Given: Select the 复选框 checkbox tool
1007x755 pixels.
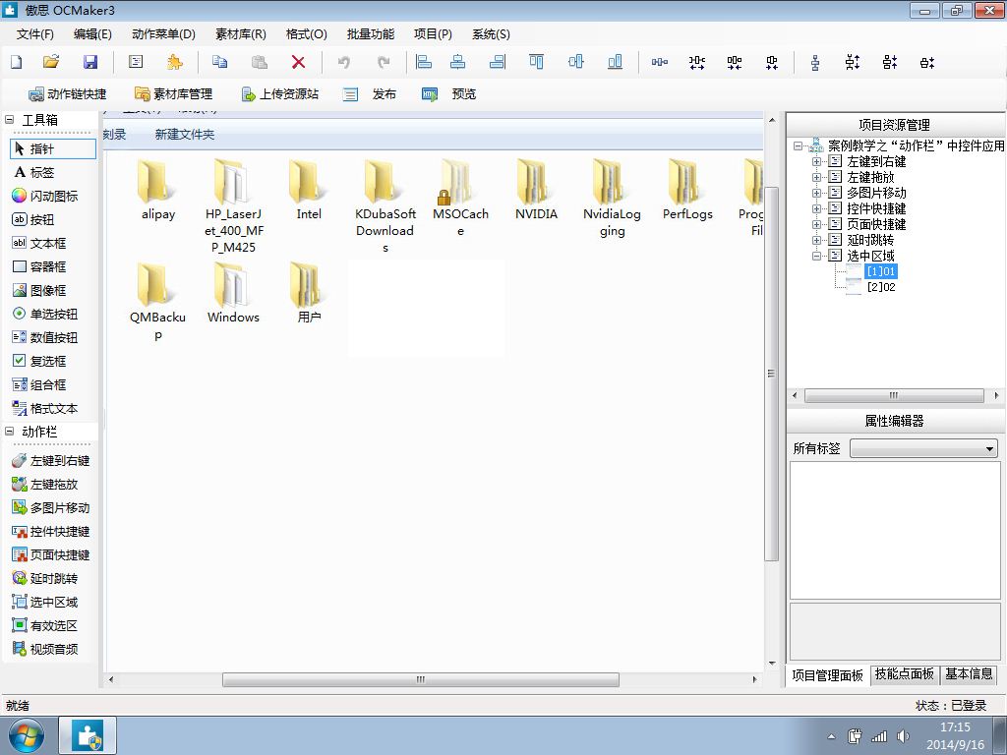Looking at the screenshot, I should pos(39,362).
